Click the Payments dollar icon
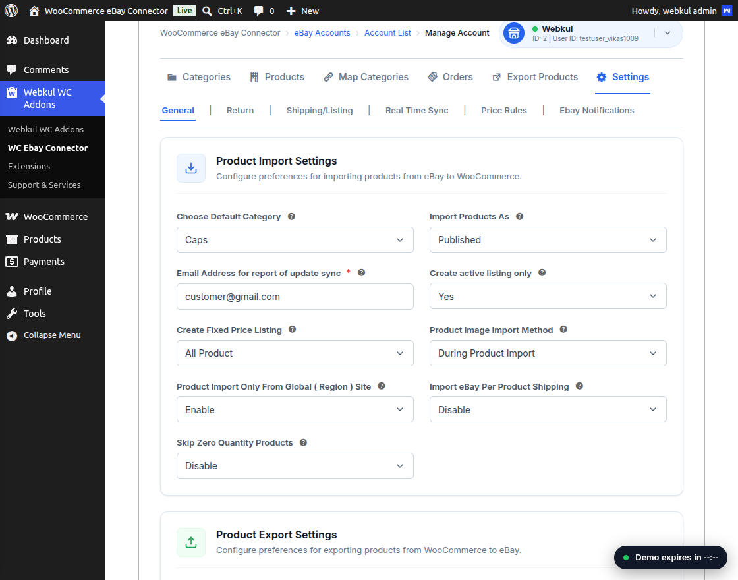Screen dimensions: 738x580 tap(12, 262)
